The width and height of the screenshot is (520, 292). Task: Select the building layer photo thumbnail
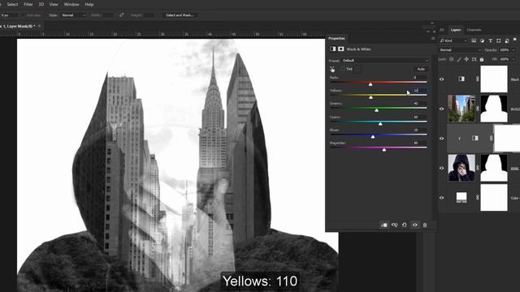(x=461, y=109)
